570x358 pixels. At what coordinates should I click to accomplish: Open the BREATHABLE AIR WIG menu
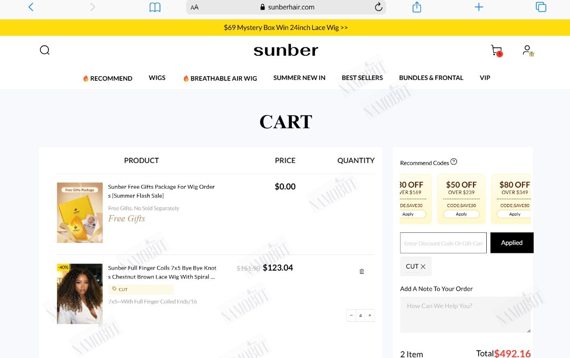click(220, 78)
